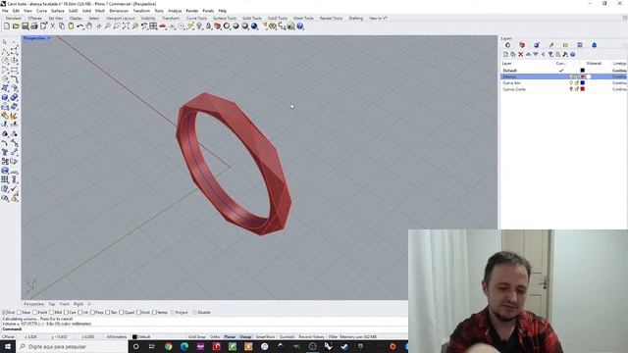Open the Surface menu

coord(57,11)
